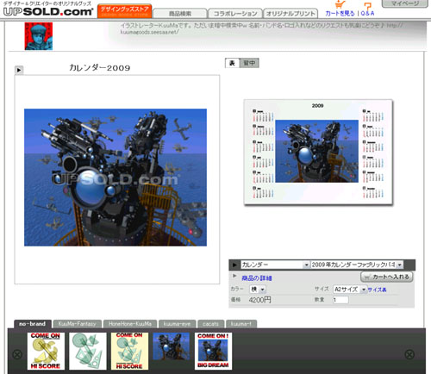Open the デザイングッズストア tab

pyautogui.click(x=124, y=11)
